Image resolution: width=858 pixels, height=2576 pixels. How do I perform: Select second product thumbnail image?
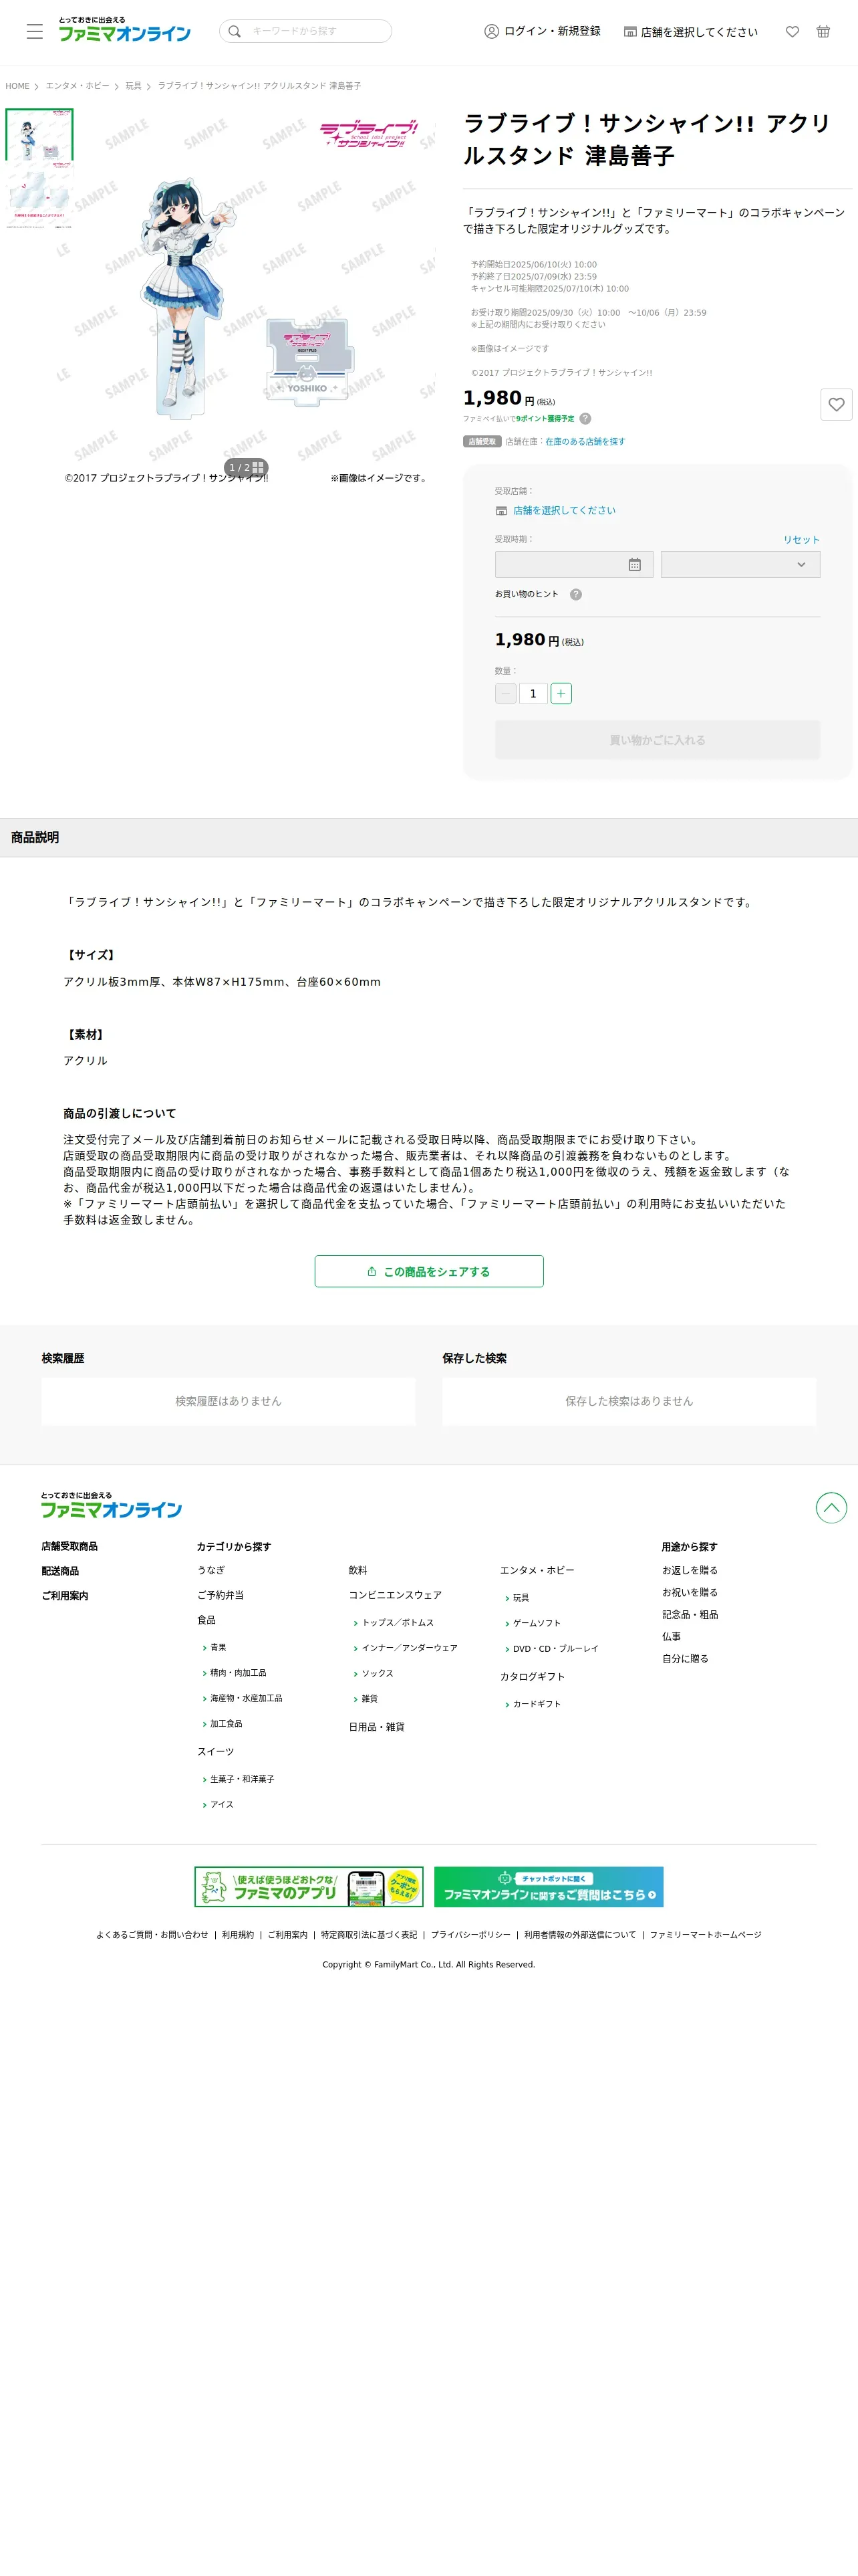(39, 195)
